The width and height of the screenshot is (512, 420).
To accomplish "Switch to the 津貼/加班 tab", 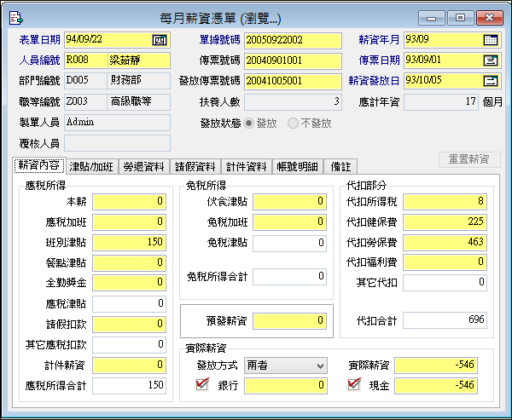I will tap(91, 167).
